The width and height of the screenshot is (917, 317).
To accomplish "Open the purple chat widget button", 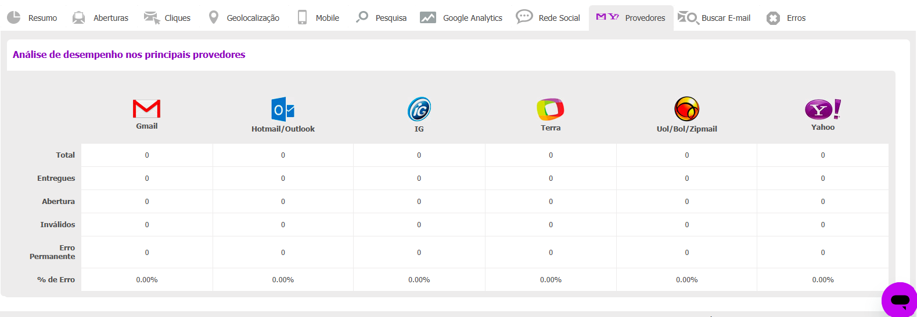I will coord(900,300).
